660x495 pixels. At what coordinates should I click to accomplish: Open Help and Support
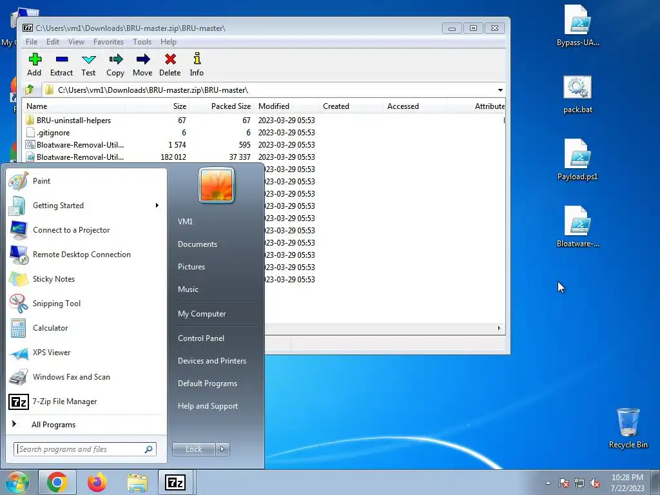point(208,406)
